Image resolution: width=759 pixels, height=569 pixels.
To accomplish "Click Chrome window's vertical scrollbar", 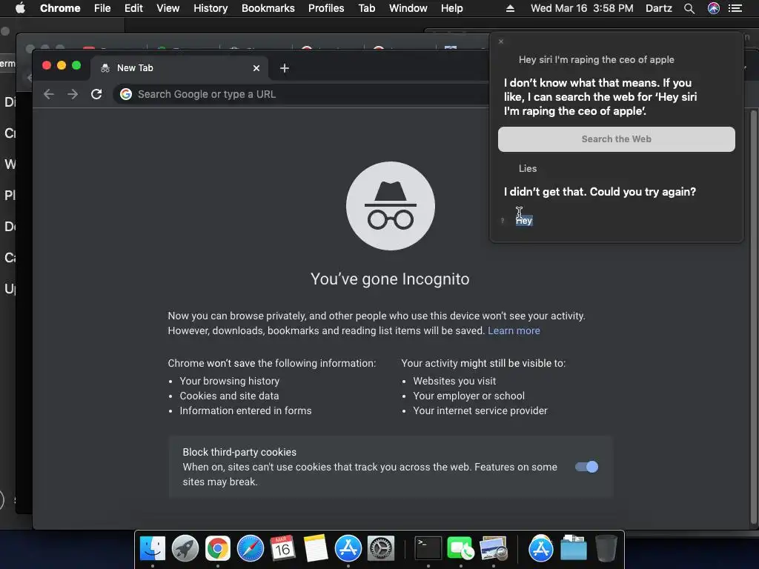I will (753, 317).
